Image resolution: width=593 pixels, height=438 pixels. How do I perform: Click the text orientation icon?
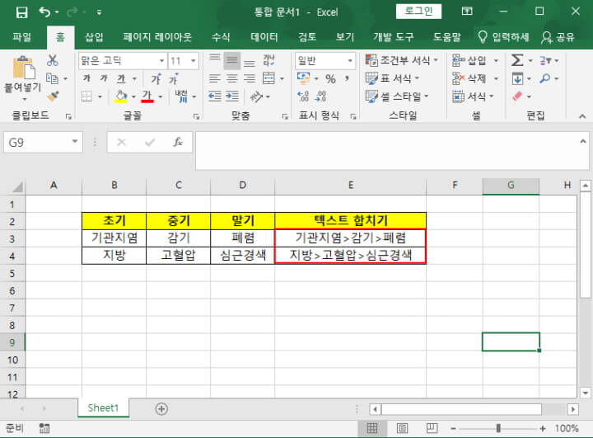pos(256,97)
